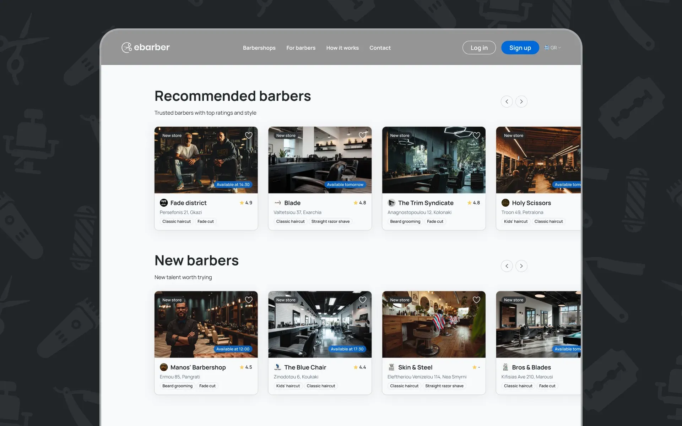The height and width of the screenshot is (426, 682).
Task: Click 'Persefonis 21, Gkazi' address
Action: point(181,212)
